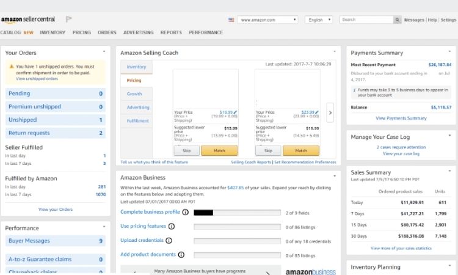Screen dimensions: 458x275
Task: Select the Inventory tab in Selling Coach
Action: point(136,67)
